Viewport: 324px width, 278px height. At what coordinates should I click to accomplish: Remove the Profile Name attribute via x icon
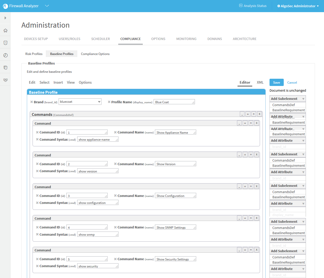[109, 102]
